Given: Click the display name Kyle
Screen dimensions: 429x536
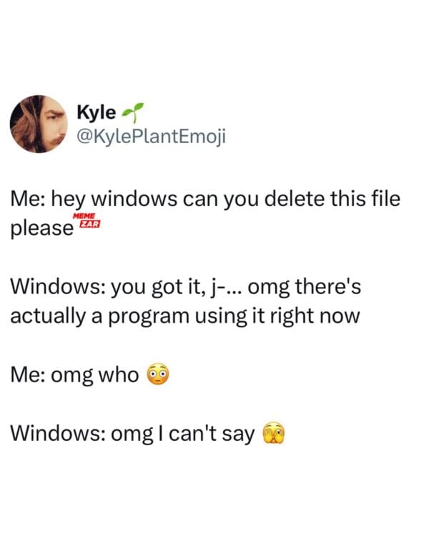Looking at the screenshot, I should click(97, 112).
